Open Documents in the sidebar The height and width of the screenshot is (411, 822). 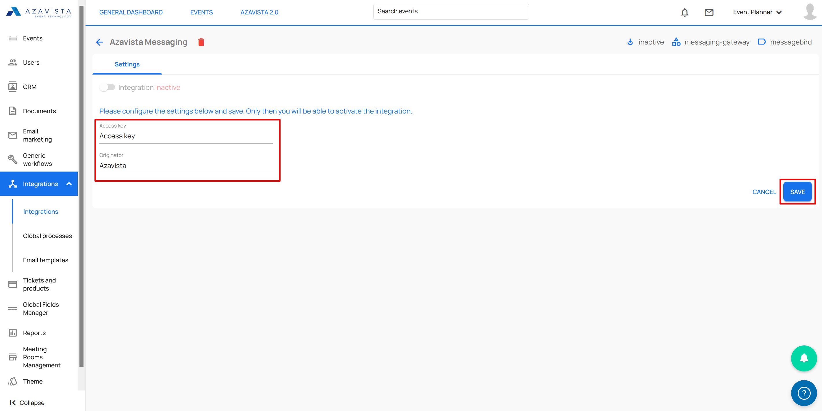pos(39,111)
